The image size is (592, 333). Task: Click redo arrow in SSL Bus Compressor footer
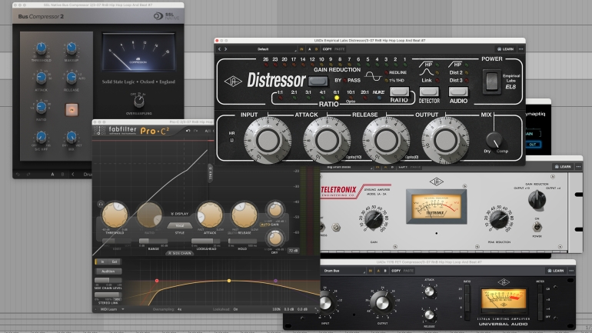[x=28, y=175]
